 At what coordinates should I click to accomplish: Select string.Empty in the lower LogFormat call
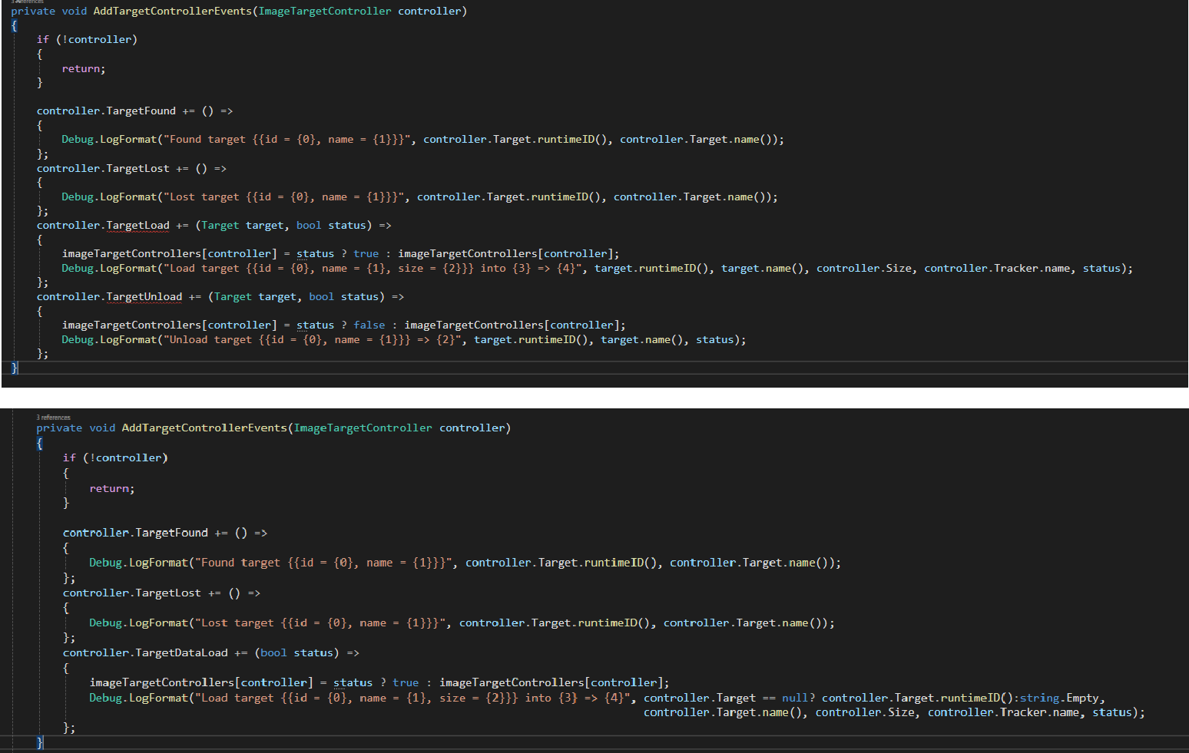pyautogui.click(x=1061, y=699)
